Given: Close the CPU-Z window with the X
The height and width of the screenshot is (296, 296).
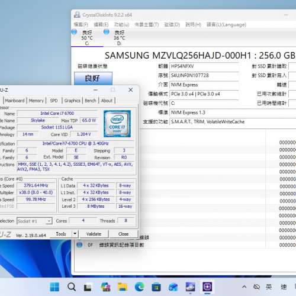Looking at the screenshot, I should (x=130, y=90).
